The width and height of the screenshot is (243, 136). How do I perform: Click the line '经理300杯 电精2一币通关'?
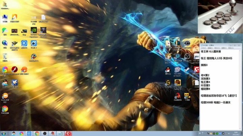click(x=216, y=102)
